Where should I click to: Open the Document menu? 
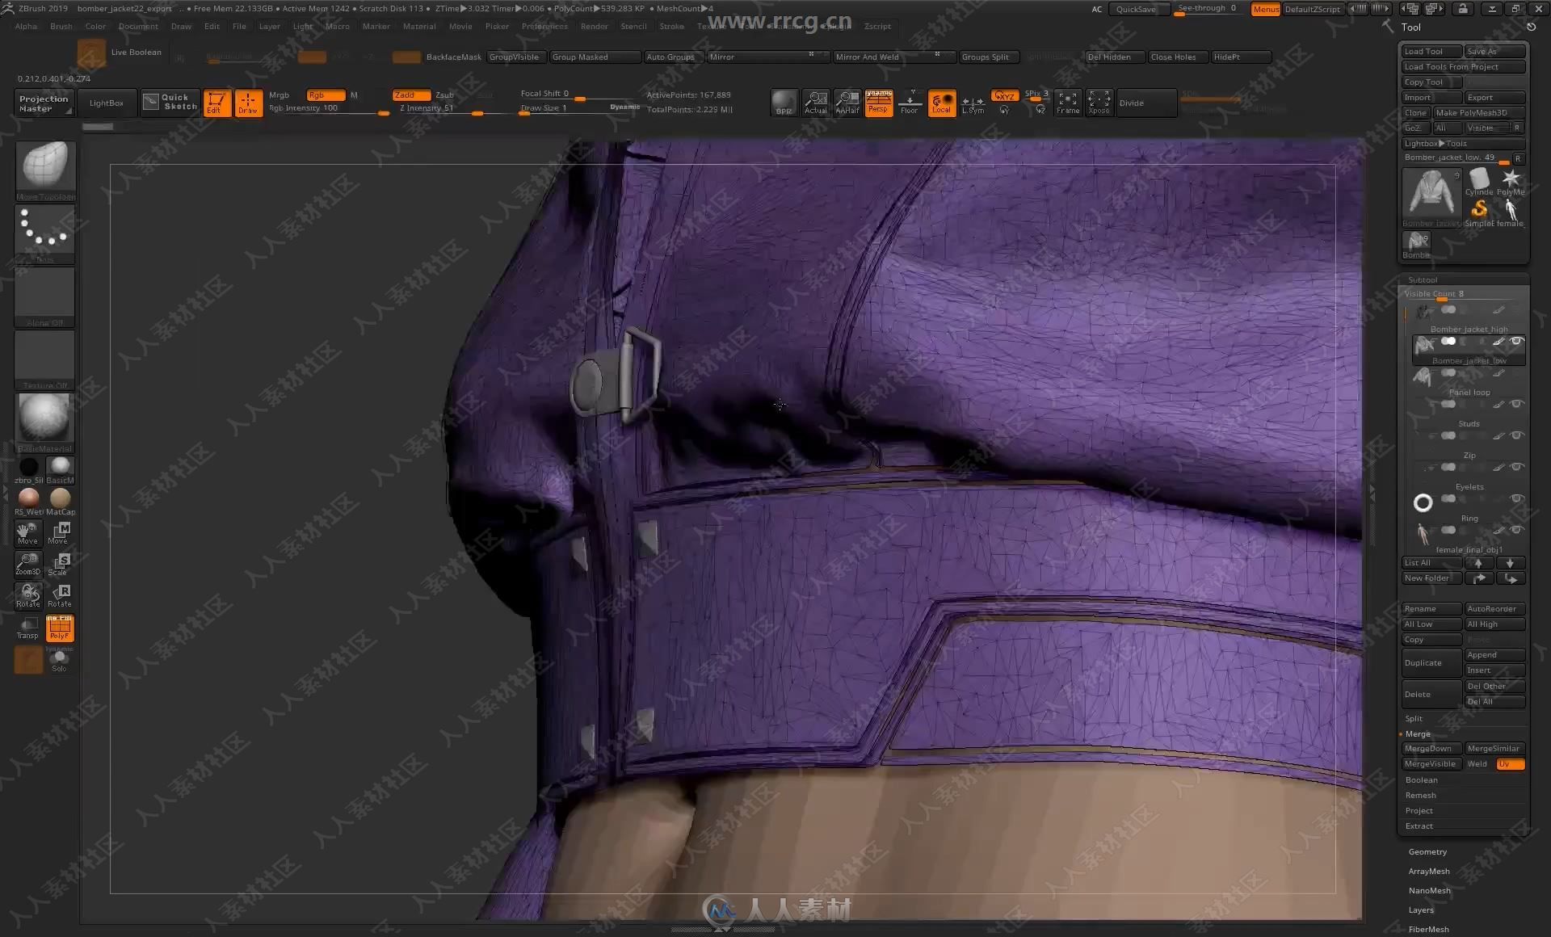pyautogui.click(x=138, y=26)
